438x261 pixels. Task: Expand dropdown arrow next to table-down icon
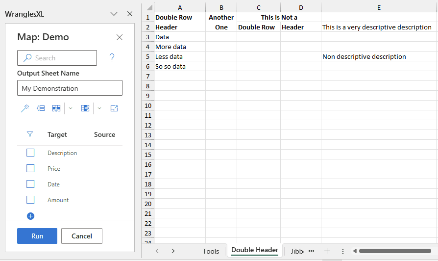coord(71,108)
